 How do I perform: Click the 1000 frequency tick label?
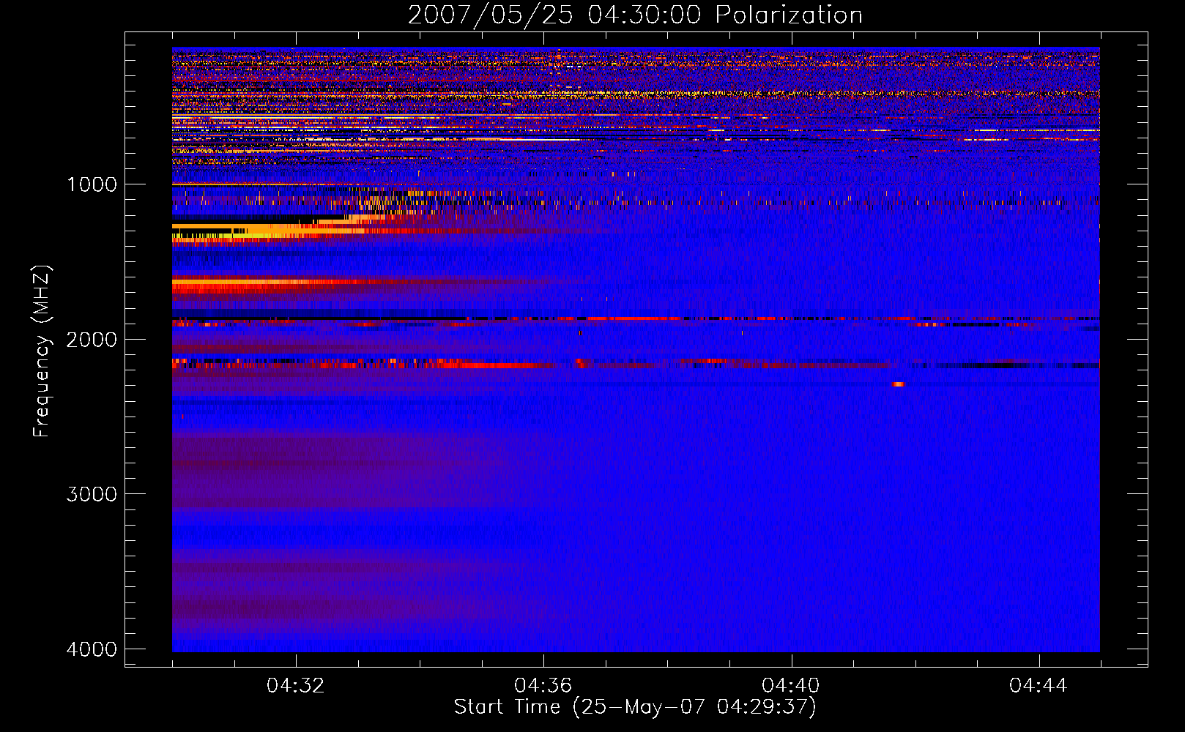pyautogui.click(x=92, y=184)
